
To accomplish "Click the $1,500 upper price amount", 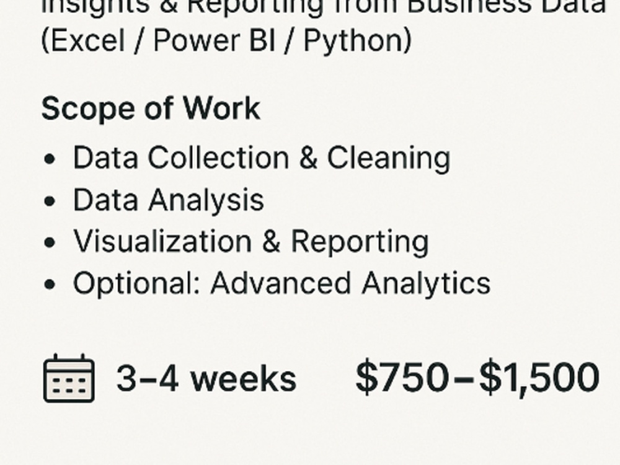I will click(x=539, y=377).
